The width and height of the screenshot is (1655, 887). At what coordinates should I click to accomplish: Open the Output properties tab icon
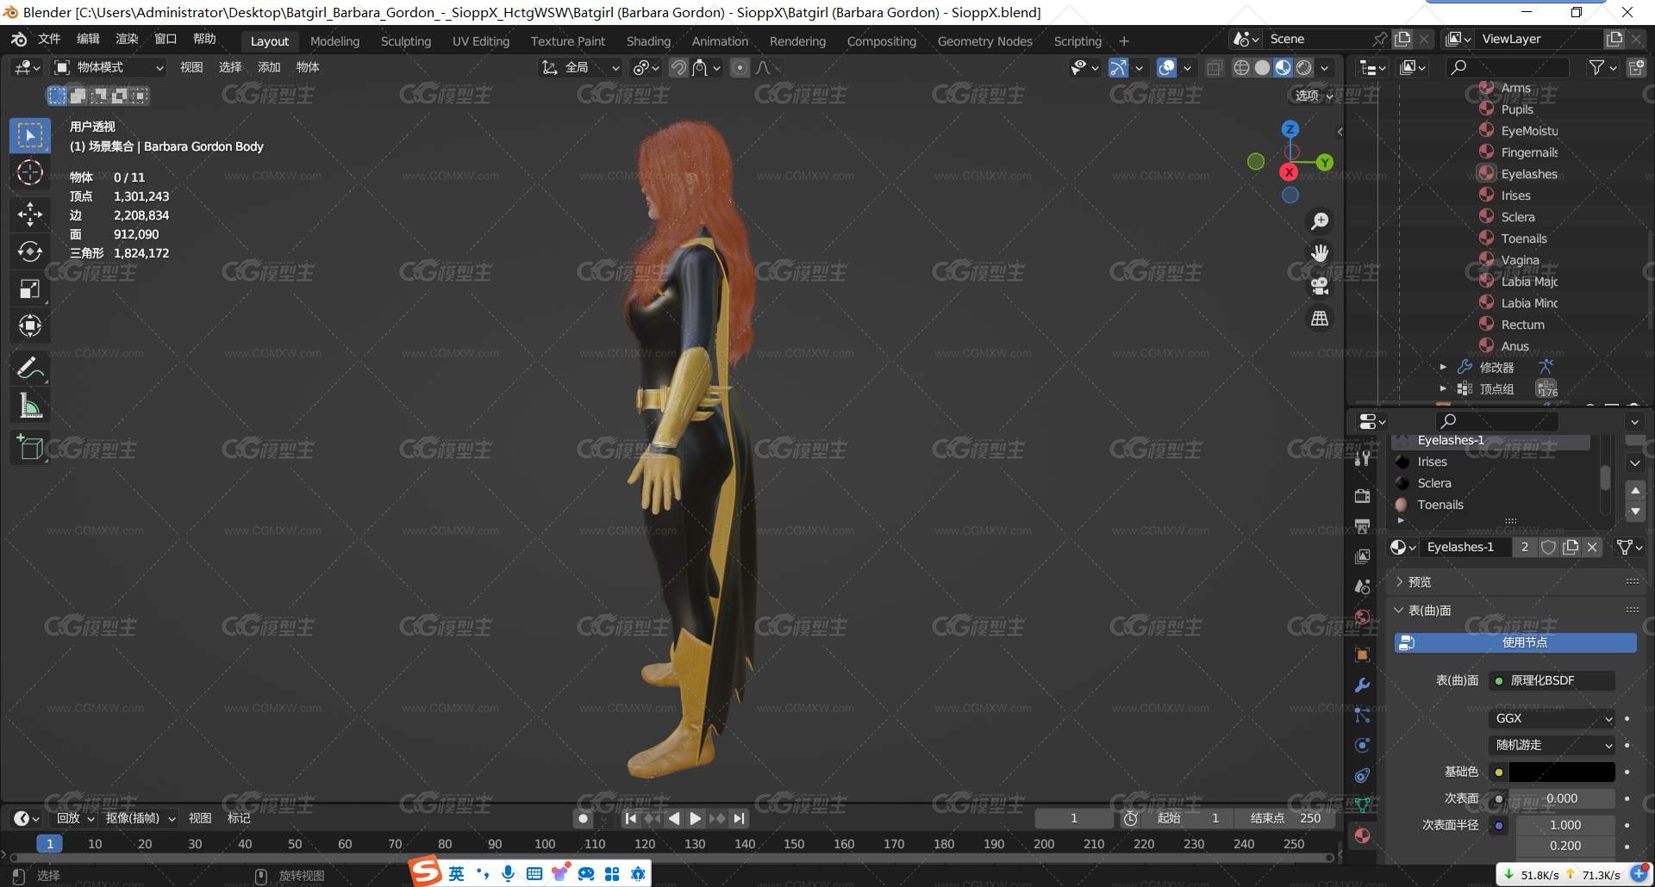[x=1363, y=526]
